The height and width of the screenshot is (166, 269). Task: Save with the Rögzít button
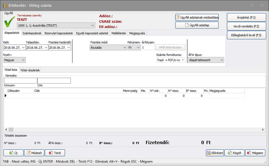[234, 153]
